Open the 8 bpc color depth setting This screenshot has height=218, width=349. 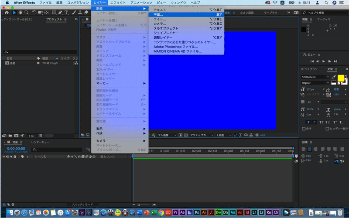tap(31, 136)
